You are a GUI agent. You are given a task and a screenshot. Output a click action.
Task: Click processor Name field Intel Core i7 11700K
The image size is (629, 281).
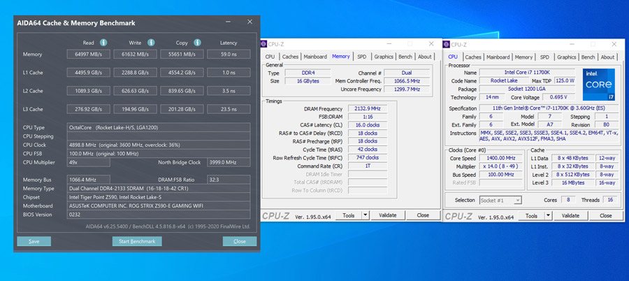point(528,72)
